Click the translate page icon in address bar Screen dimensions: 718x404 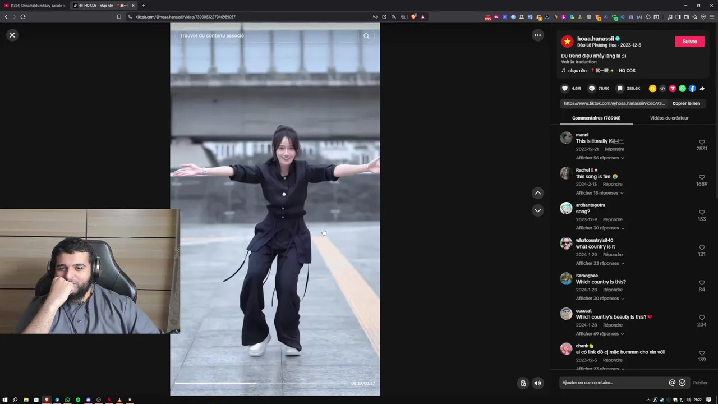394,17
